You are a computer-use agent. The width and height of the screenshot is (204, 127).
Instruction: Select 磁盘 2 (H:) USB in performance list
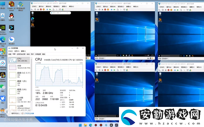click(x=19, y=92)
